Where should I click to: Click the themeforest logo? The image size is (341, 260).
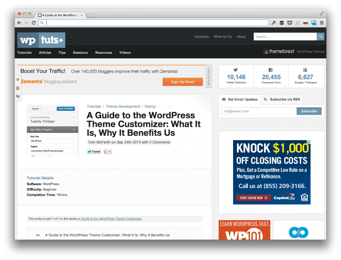click(279, 51)
